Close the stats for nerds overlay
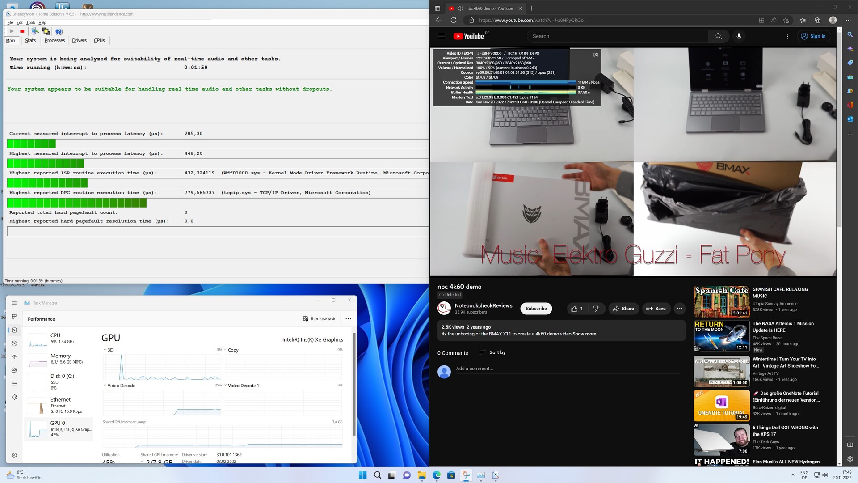The height and width of the screenshot is (483, 858). pyautogui.click(x=595, y=55)
